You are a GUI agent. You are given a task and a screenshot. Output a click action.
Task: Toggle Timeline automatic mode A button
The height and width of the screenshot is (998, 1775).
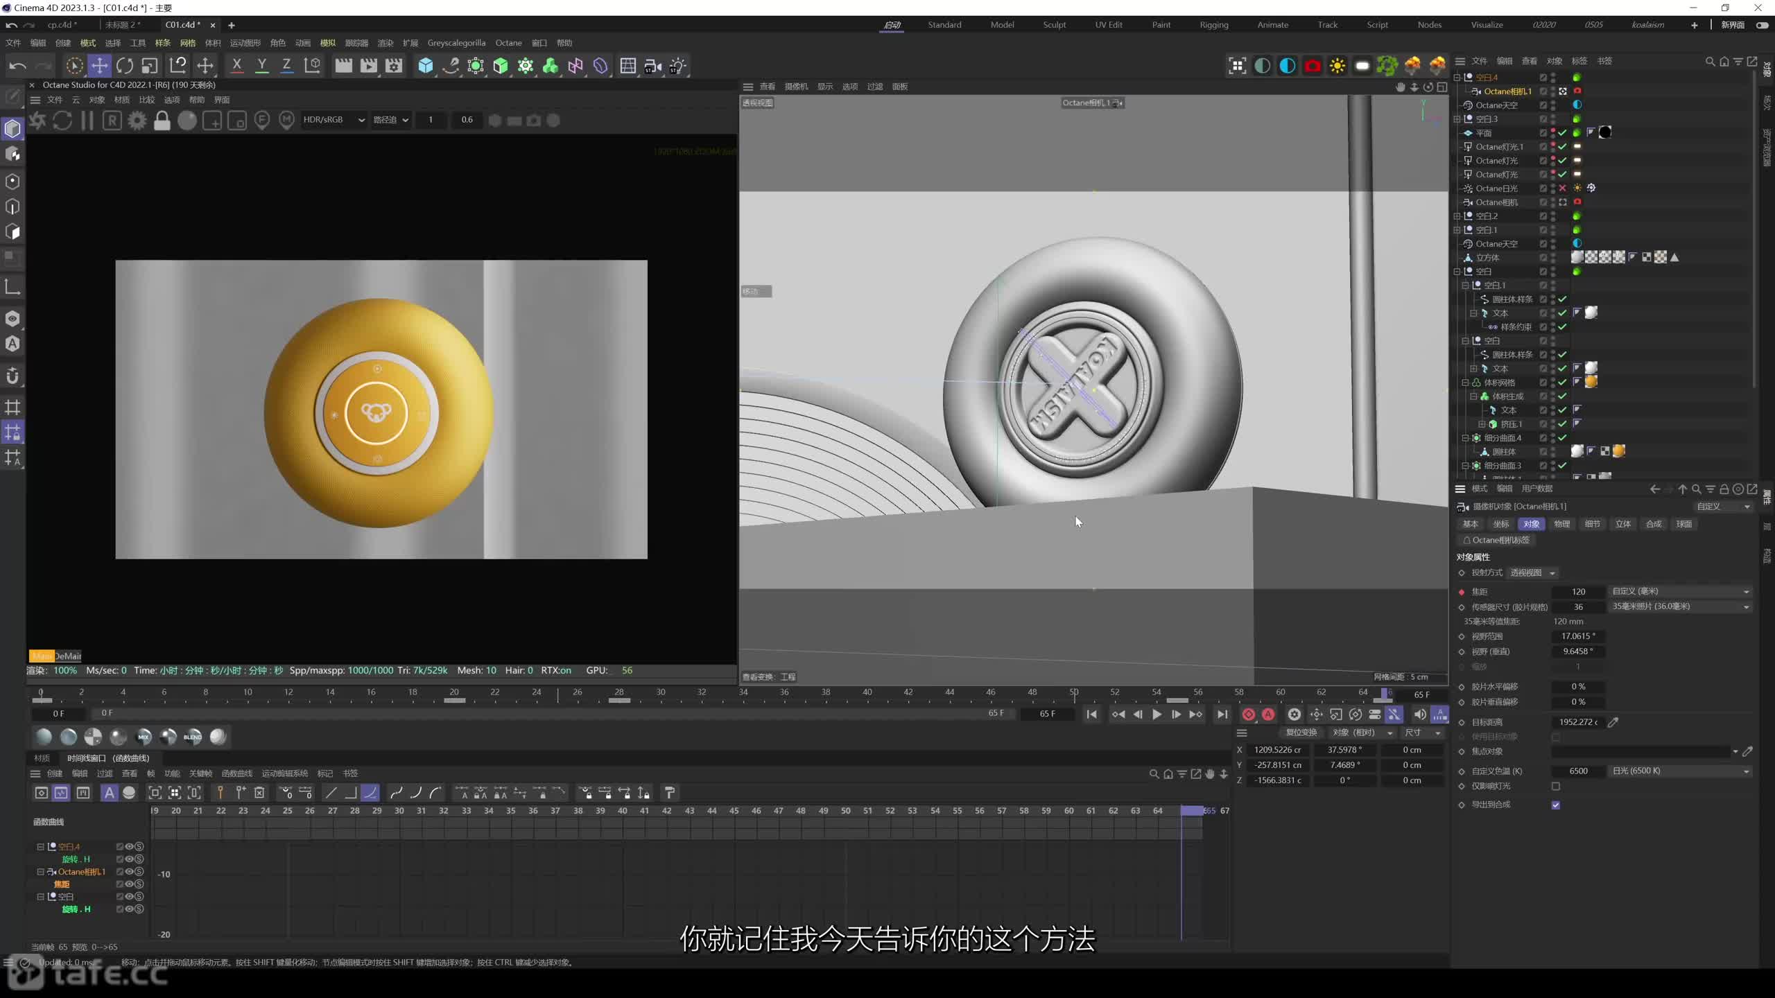[x=109, y=793]
